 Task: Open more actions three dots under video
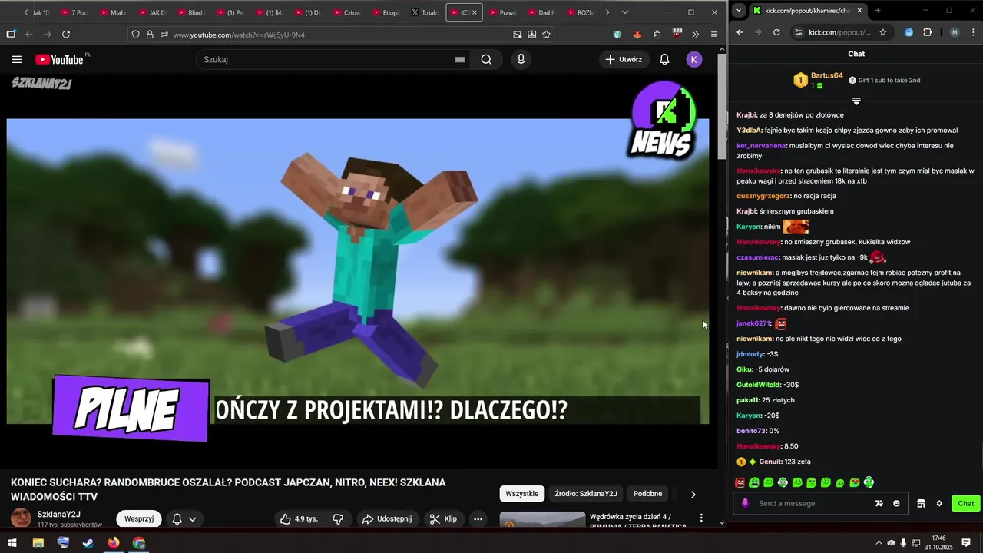478,518
